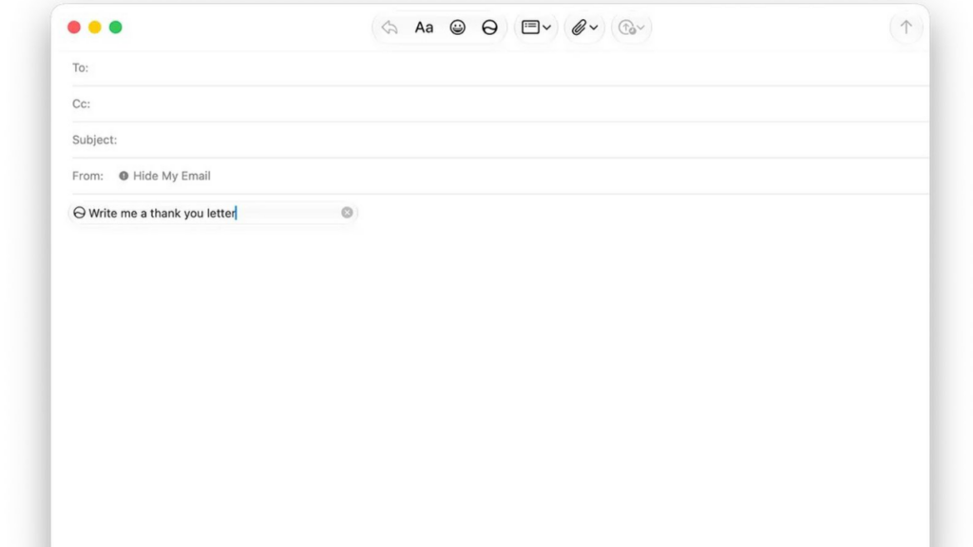
Task: Open the Aa text format options
Action: 424,28
